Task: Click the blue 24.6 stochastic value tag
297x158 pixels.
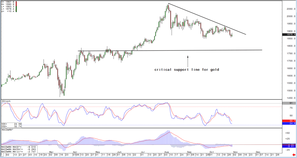Action: click(289, 123)
